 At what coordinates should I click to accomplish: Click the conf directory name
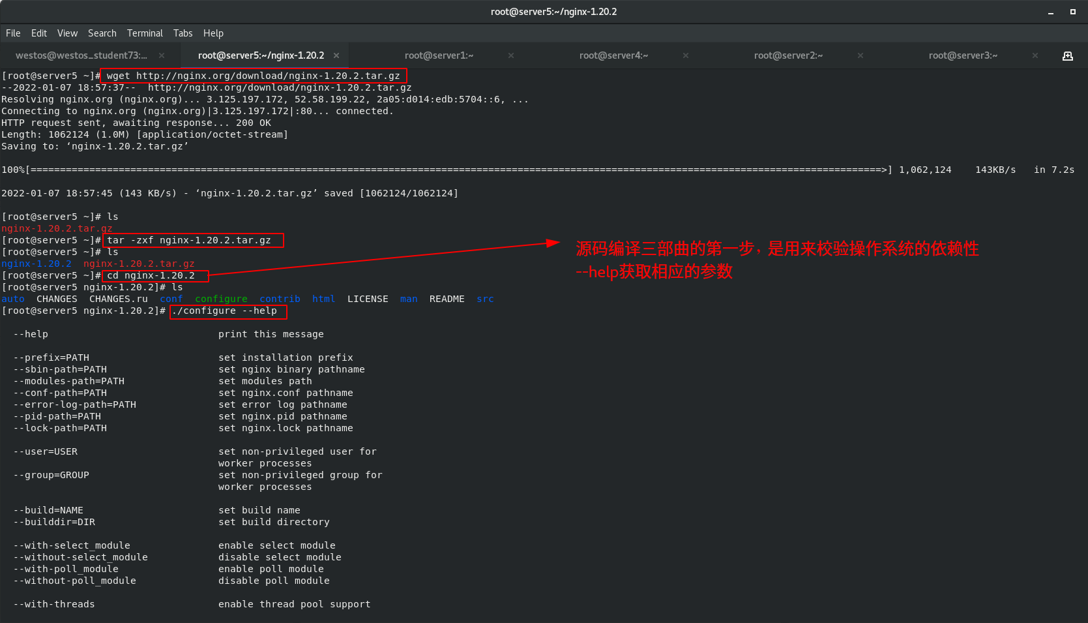(x=171, y=299)
